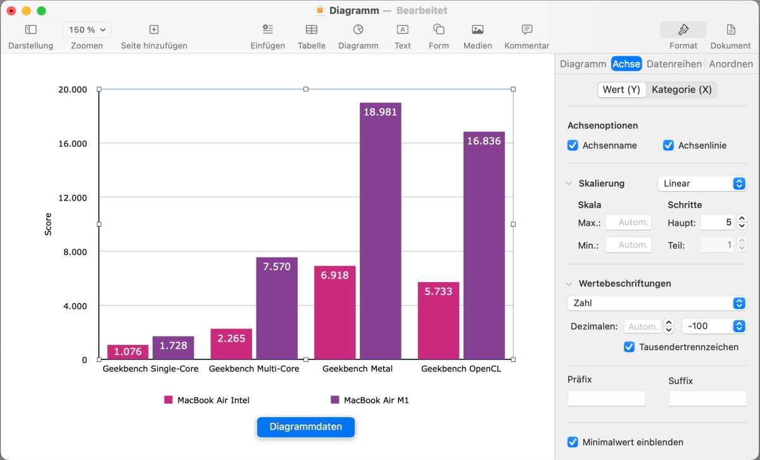
Task: Add a comment with Kommentar icon
Action: (527, 30)
